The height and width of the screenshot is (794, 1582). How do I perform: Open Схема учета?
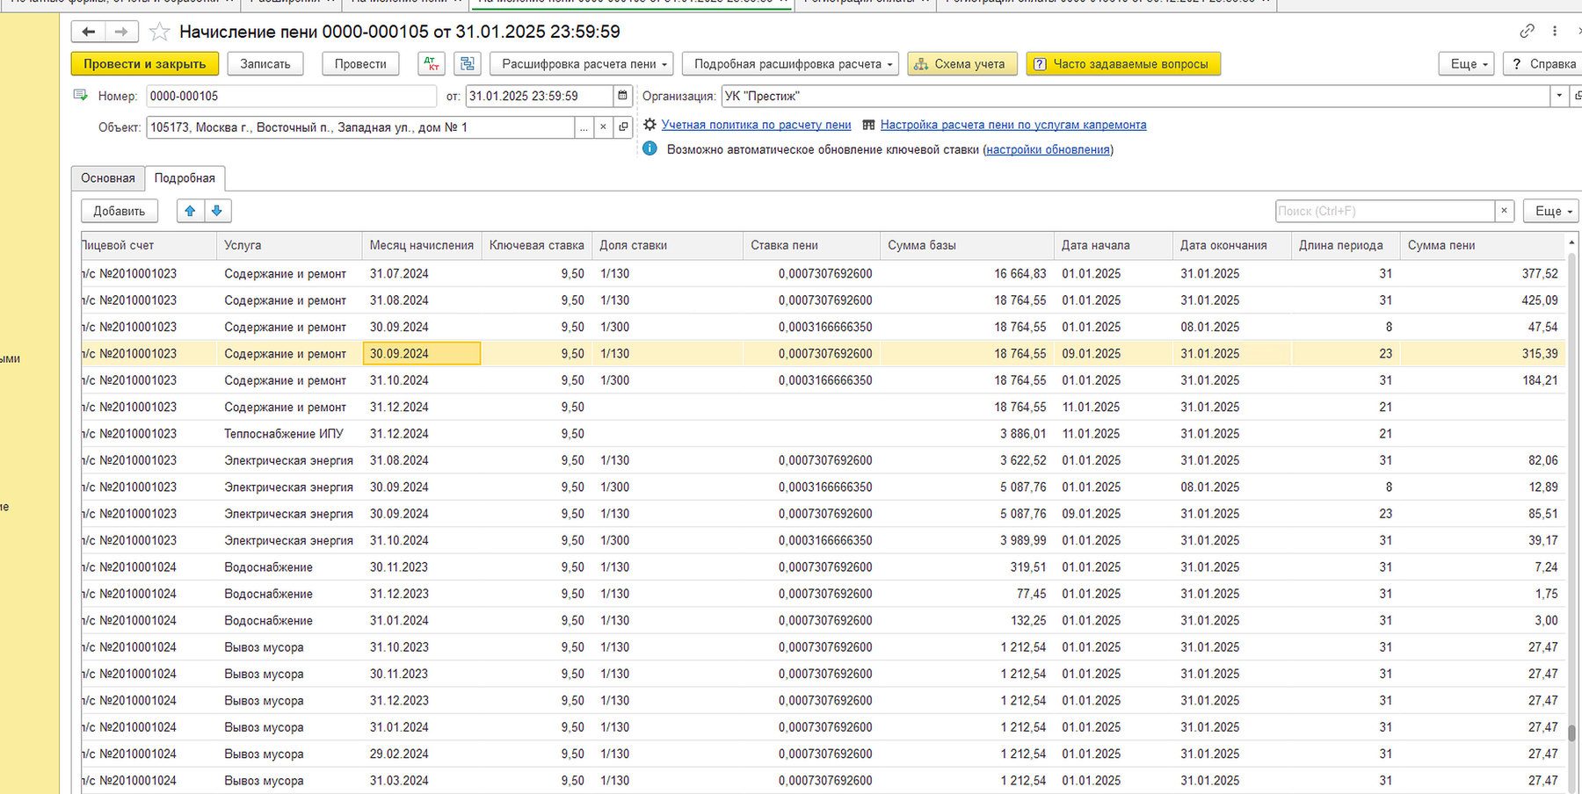coord(962,64)
